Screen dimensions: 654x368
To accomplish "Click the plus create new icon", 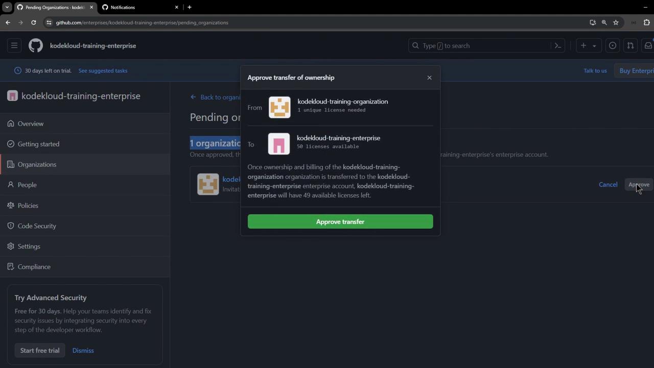I will tap(583, 45).
